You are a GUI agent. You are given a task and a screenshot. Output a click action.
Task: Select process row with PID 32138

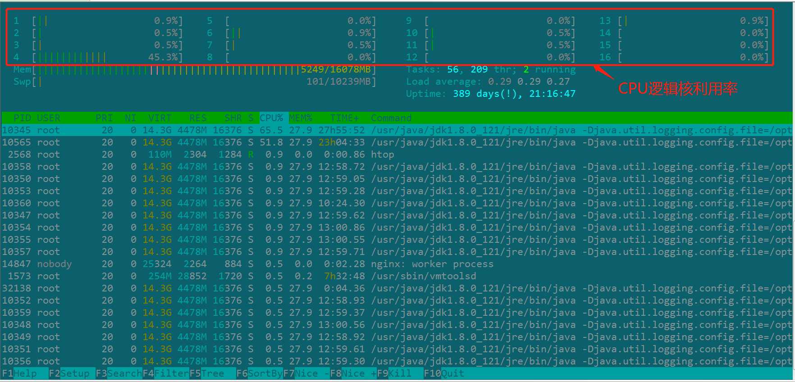(397, 288)
